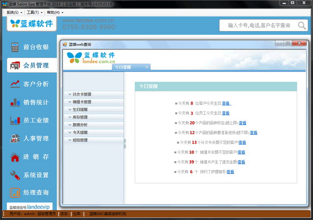Open the 客户分析 trend chart icon
This screenshot has height=220, width=313.
pos(15,84)
